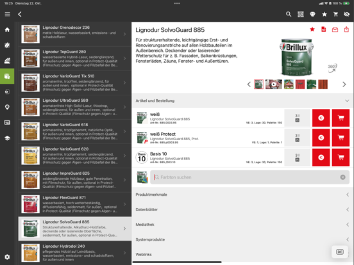The image size is (354, 265).
Task: Open the second sidebar icon below Home
Action: 7,45
